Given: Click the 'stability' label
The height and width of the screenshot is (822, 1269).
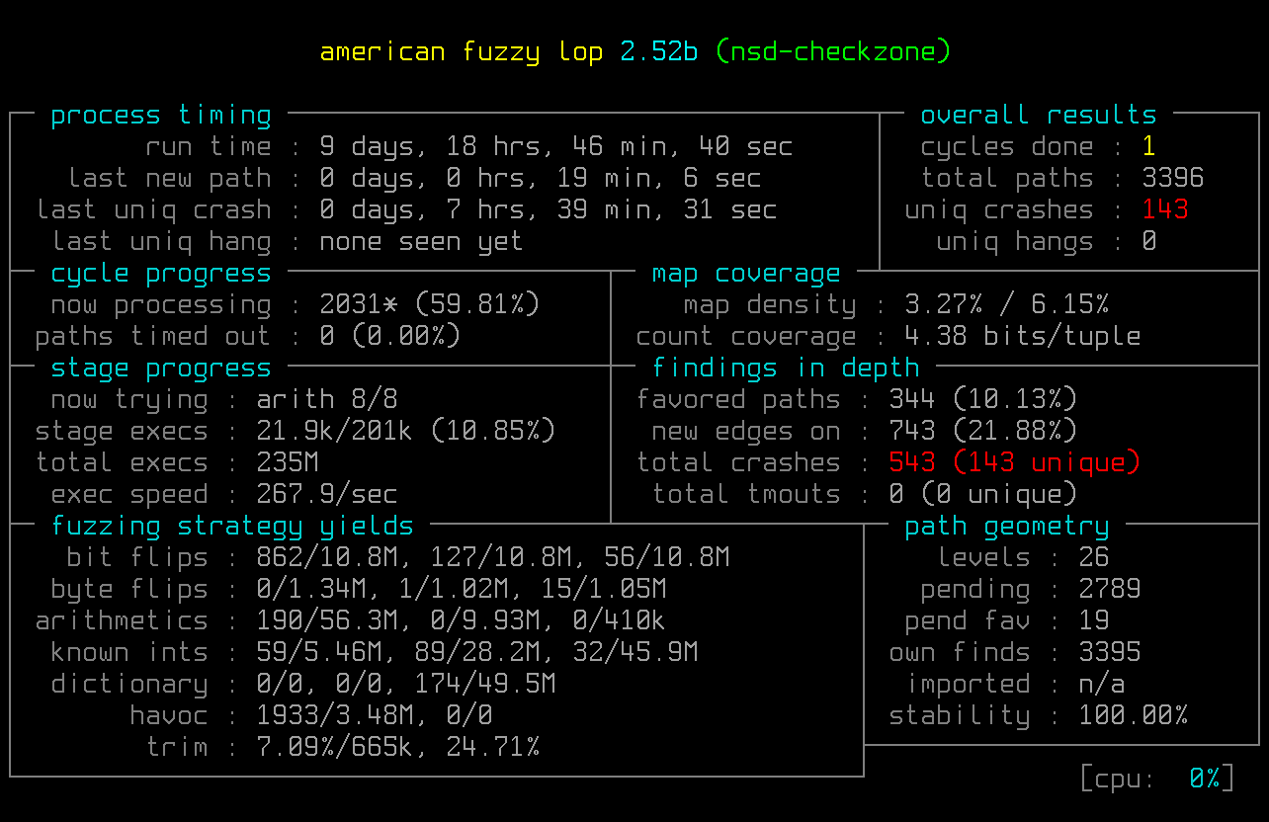Looking at the screenshot, I should click(x=960, y=716).
